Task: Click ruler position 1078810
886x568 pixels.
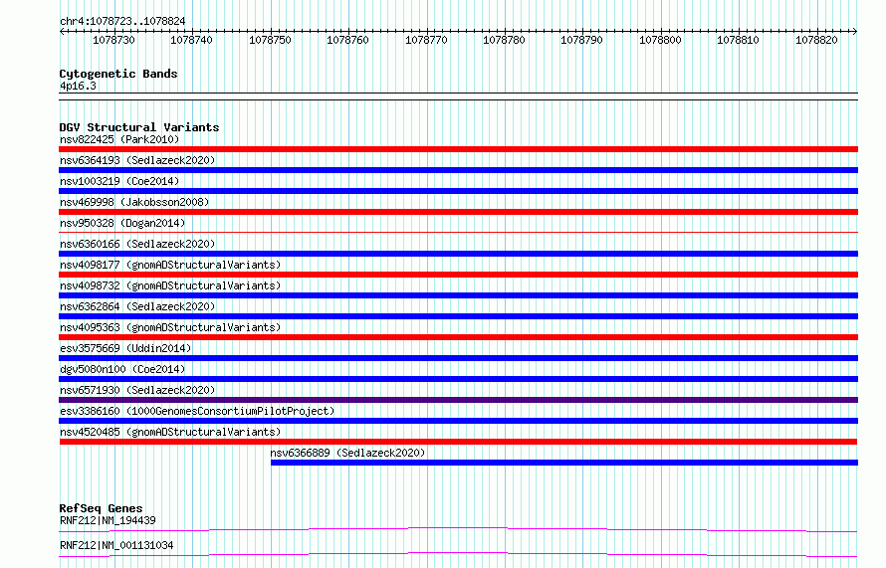Action: [739, 40]
